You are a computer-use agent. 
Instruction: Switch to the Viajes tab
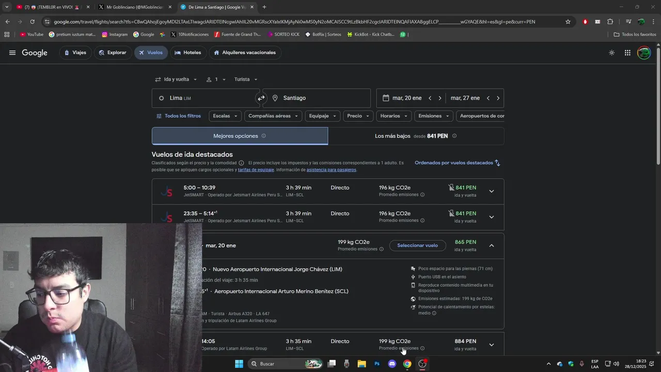(75, 53)
